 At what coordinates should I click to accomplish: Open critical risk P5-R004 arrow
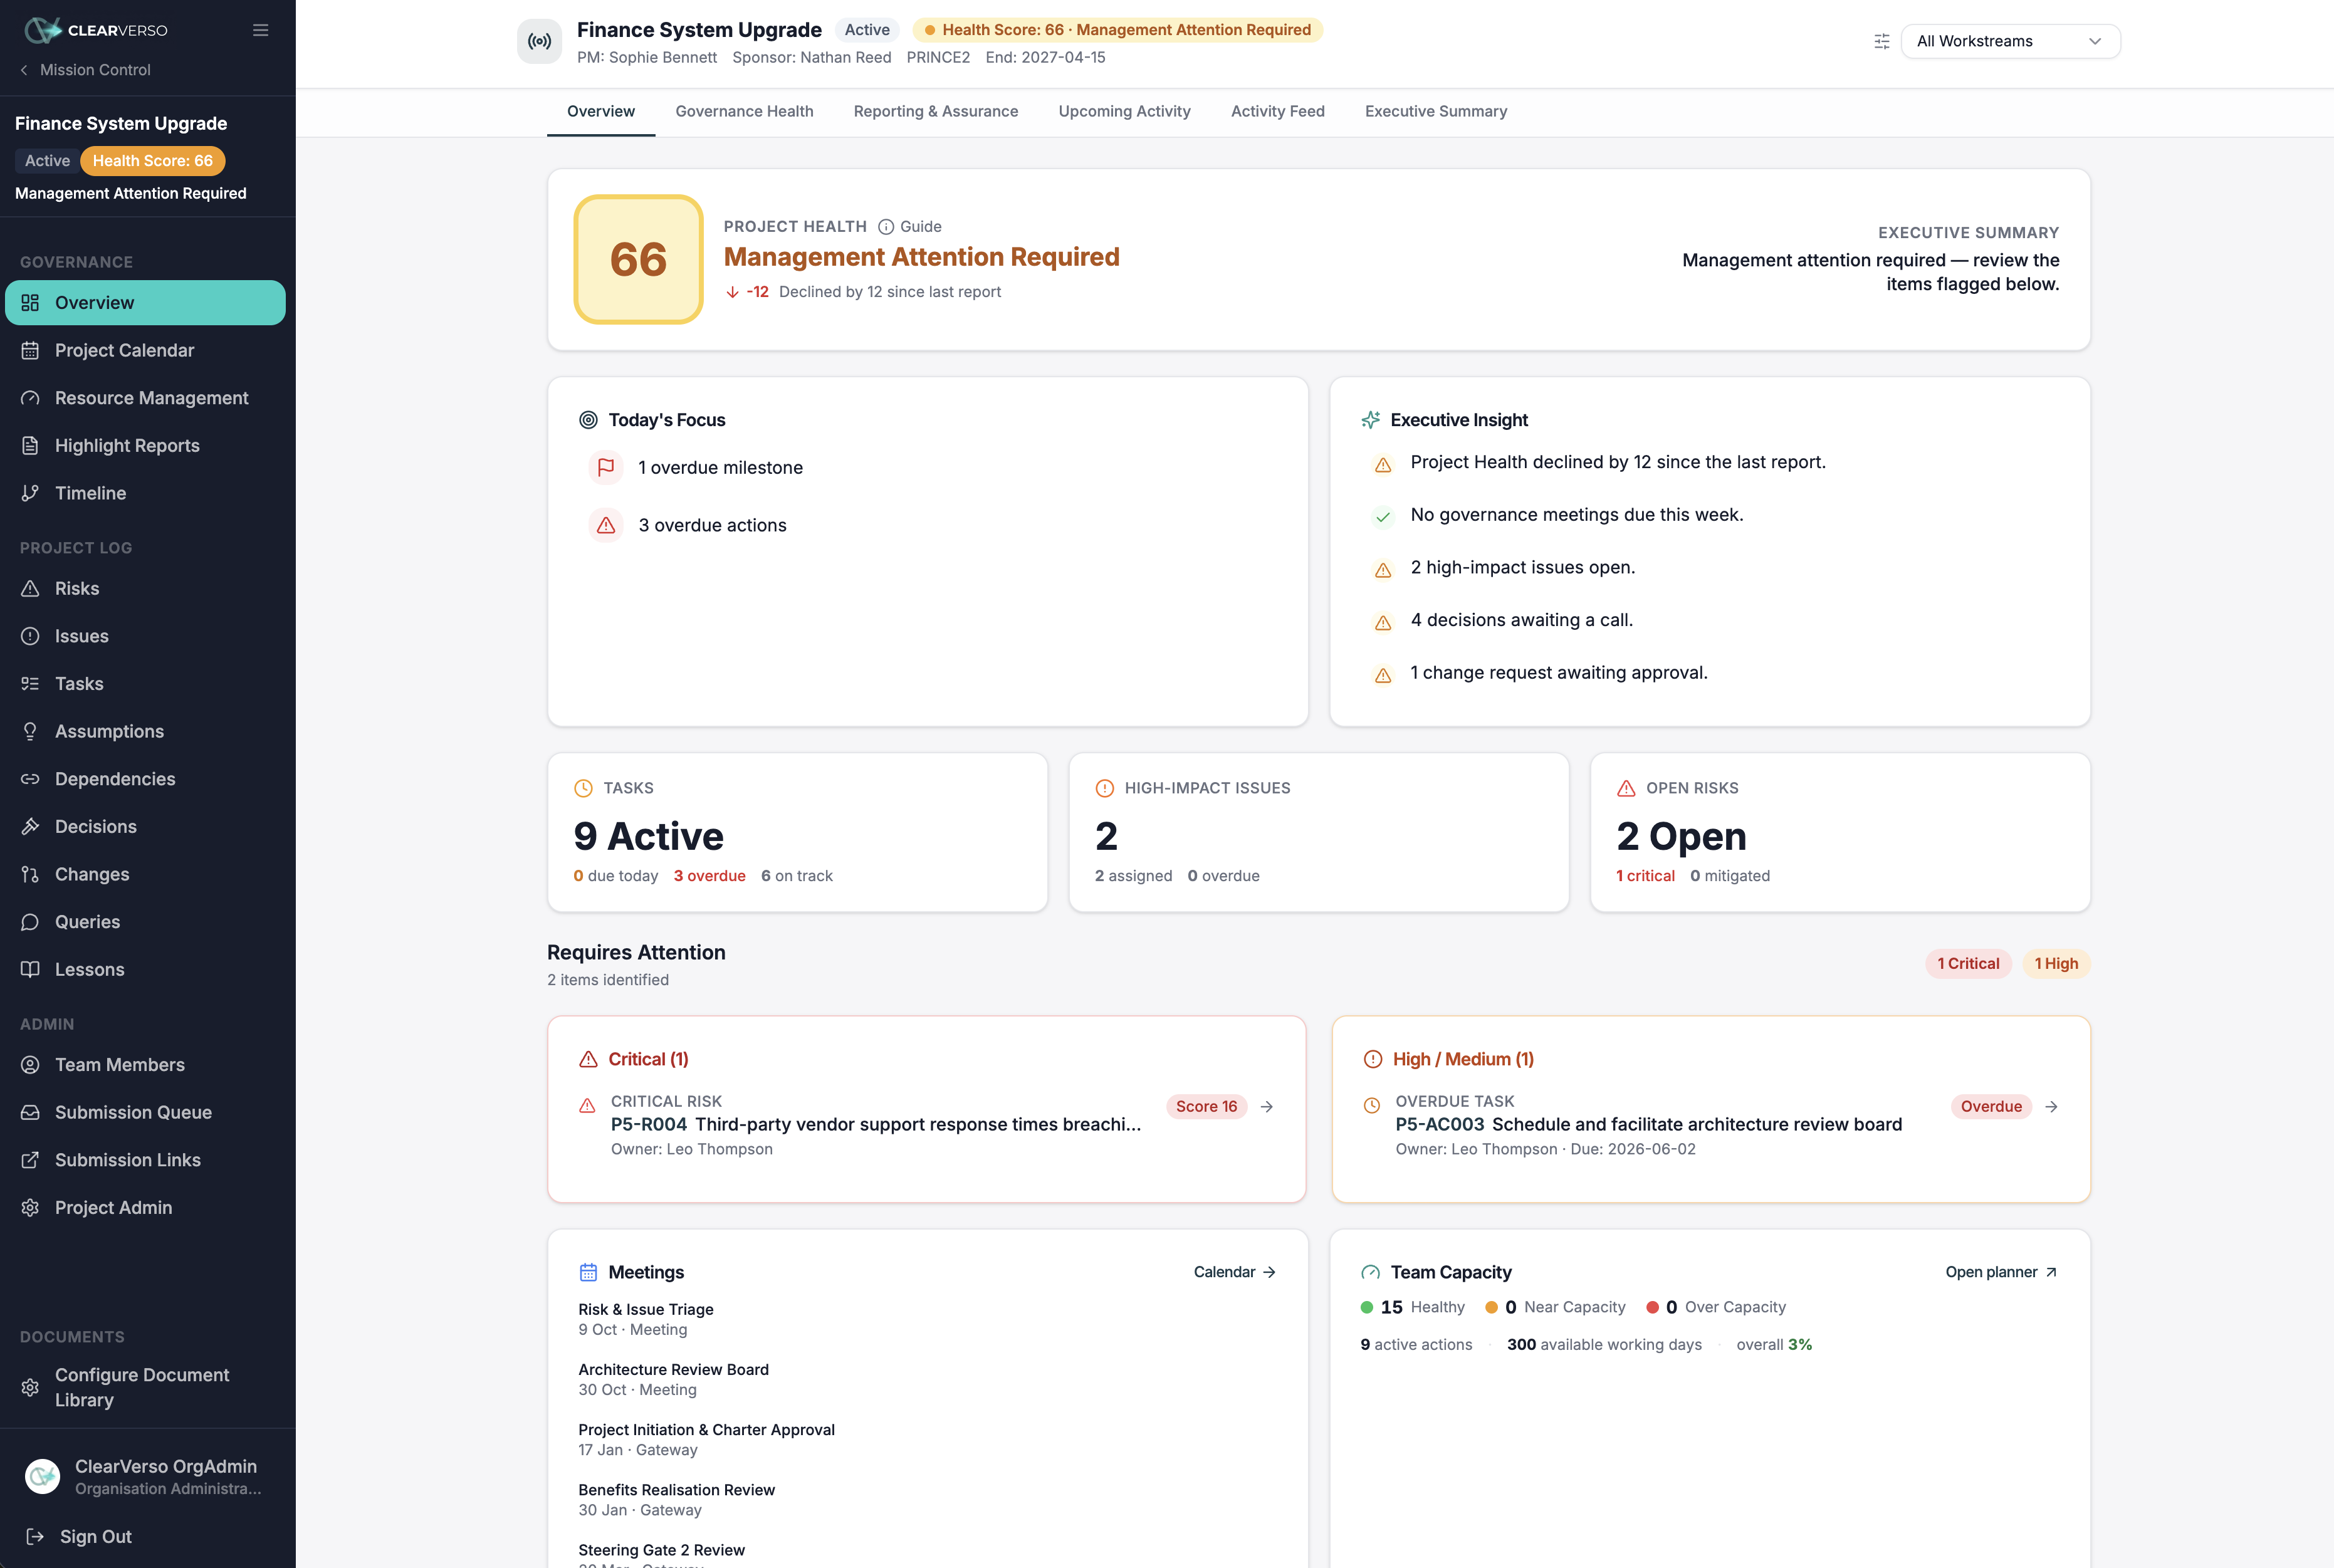1267,1107
